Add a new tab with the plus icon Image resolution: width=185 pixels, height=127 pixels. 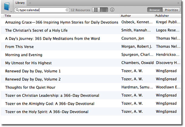30,3
